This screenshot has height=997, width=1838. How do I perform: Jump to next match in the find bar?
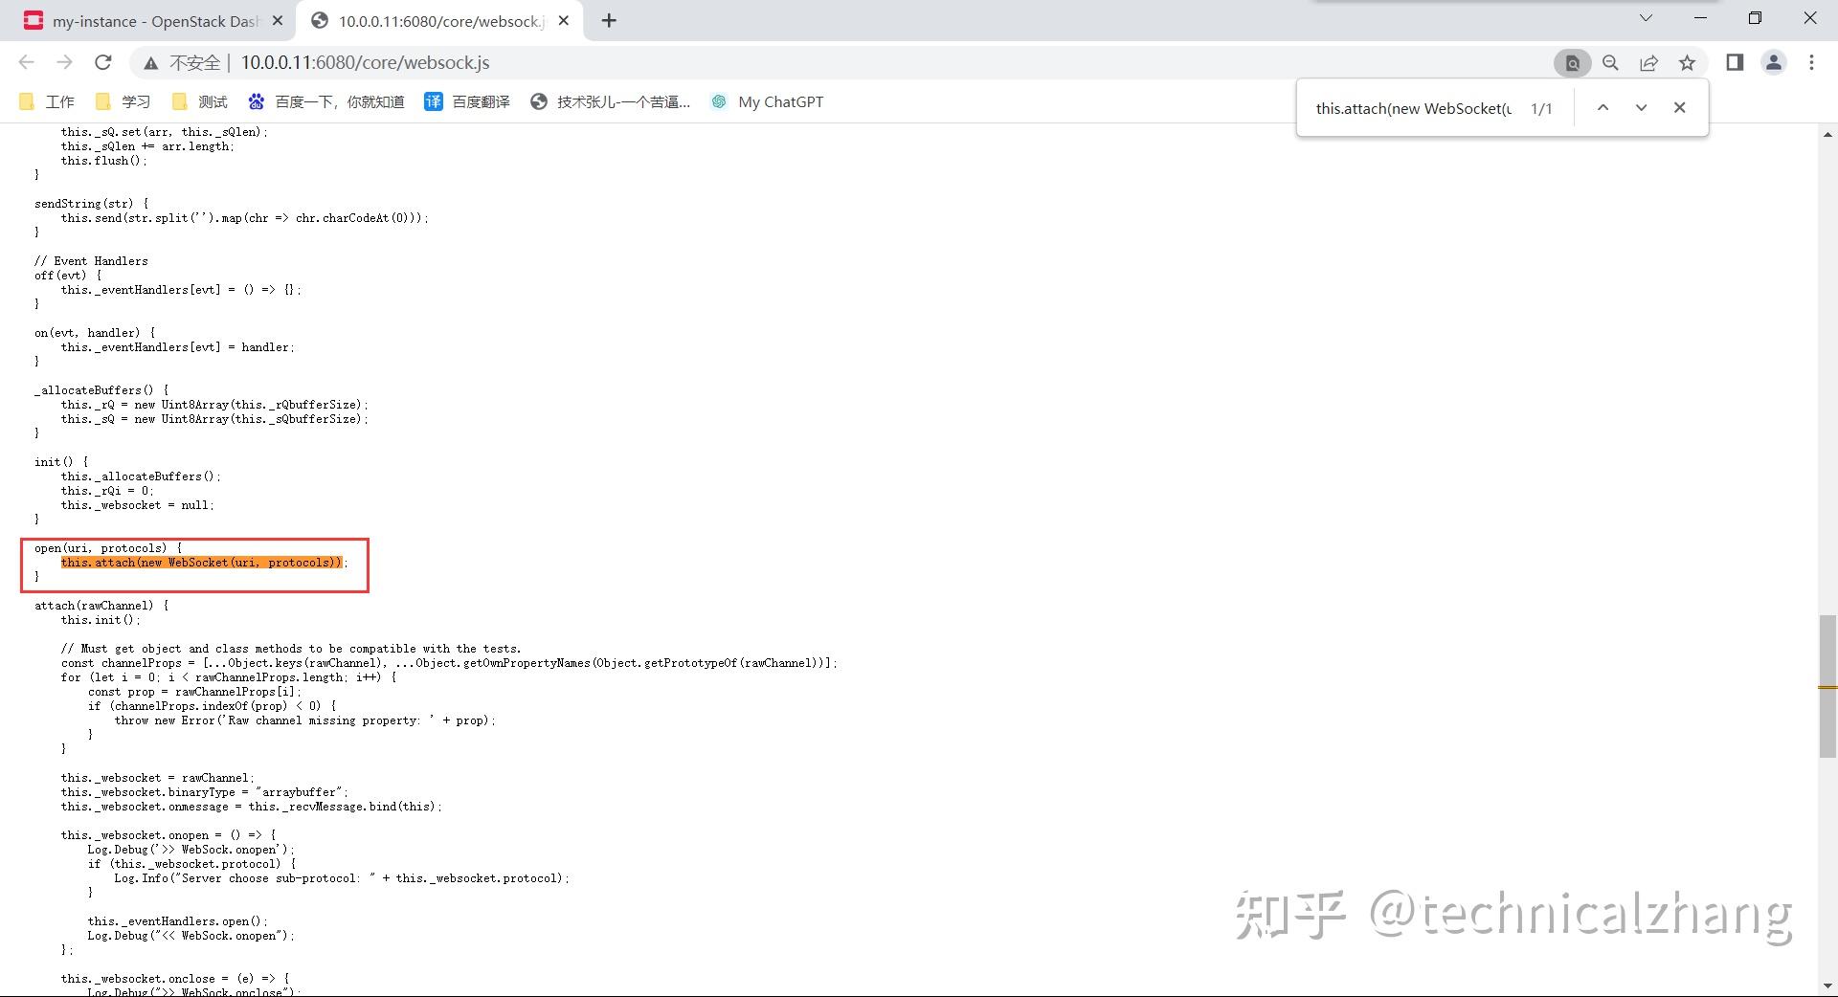1641,107
